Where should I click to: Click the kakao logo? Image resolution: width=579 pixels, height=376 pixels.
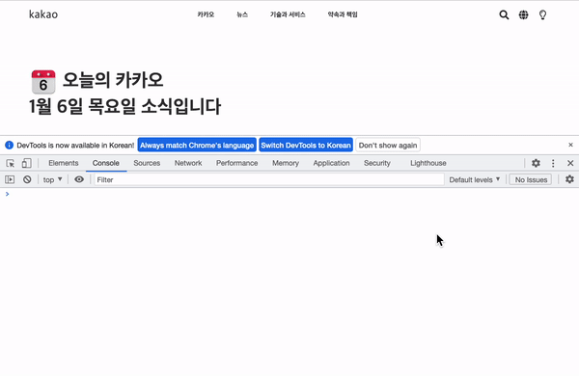point(43,14)
